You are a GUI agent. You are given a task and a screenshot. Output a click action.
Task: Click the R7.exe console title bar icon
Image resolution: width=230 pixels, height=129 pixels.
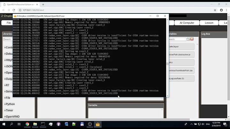tap(15, 16)
